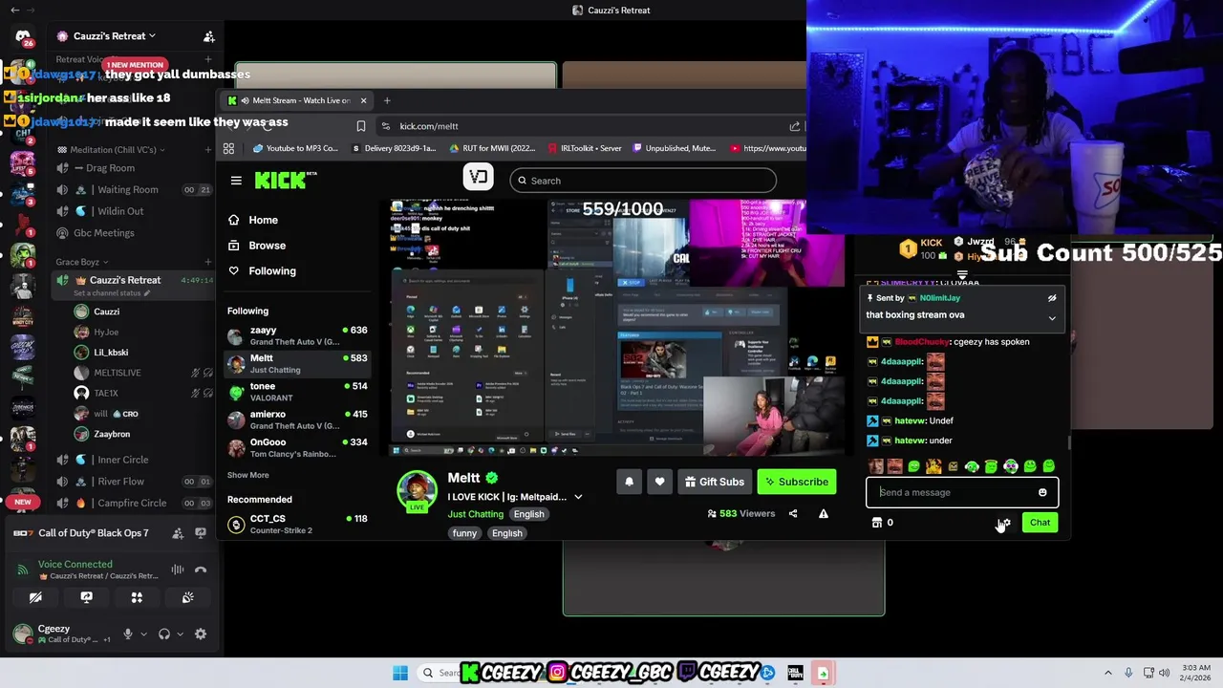This screenshot has height=688, width=1223.
Task: Click report warning triangle icon
Action: (x=824, y=514)
